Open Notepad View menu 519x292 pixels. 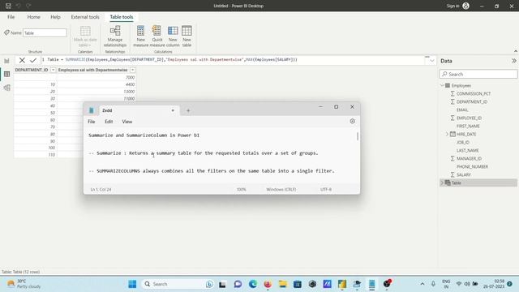coord(127,122)
